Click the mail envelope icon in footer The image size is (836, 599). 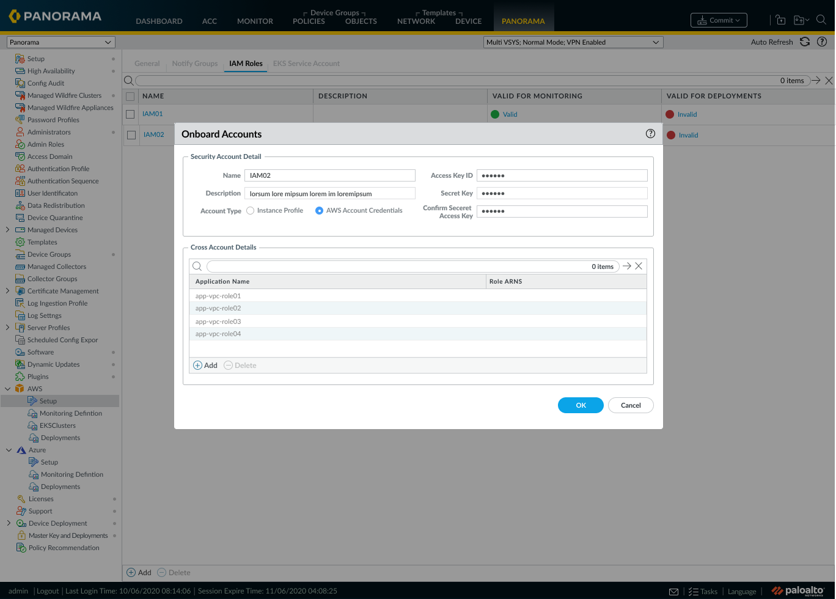[x=673, y=592]
